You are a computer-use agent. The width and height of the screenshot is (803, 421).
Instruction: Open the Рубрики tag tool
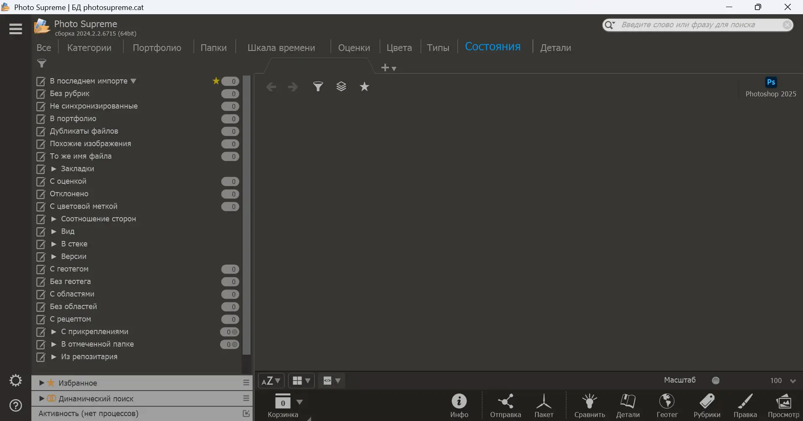(707, 406)
